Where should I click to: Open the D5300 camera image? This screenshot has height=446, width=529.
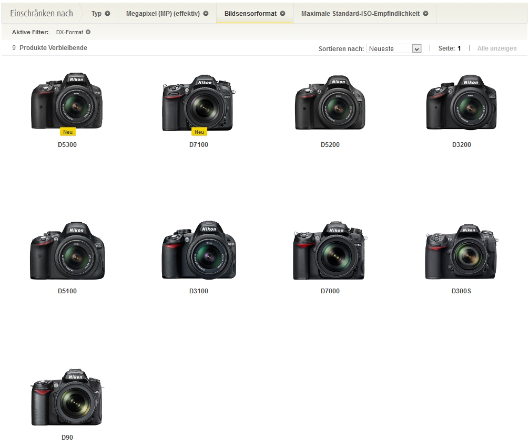67,101
